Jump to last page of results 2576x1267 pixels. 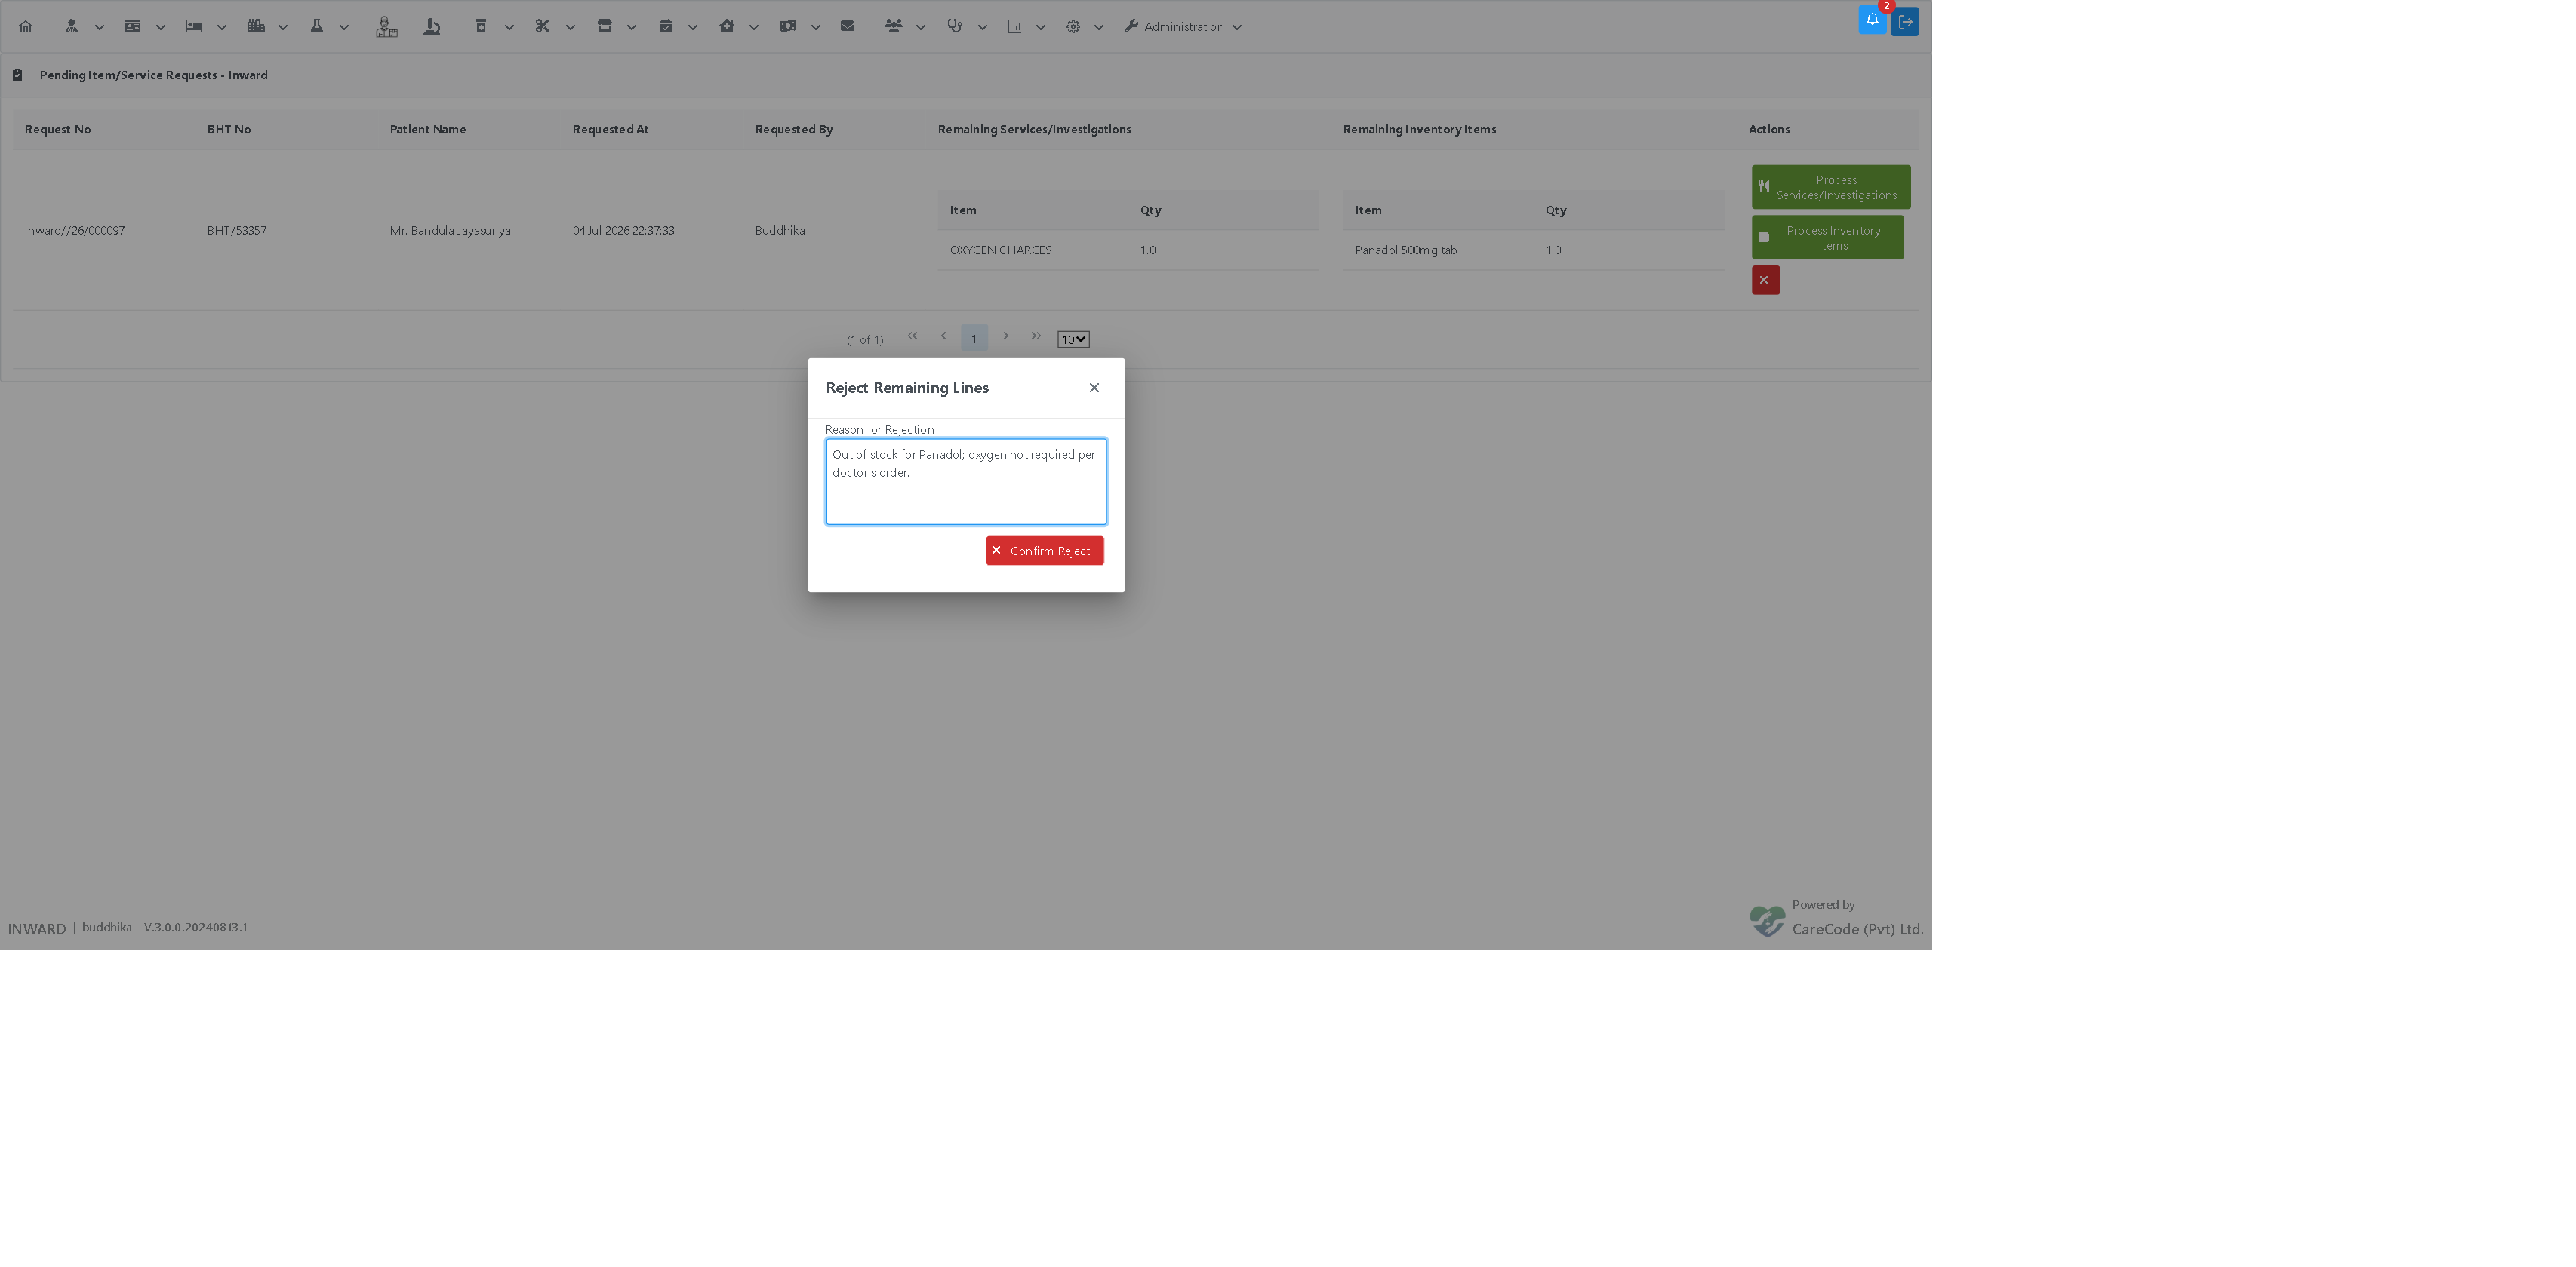(1036, 336)
